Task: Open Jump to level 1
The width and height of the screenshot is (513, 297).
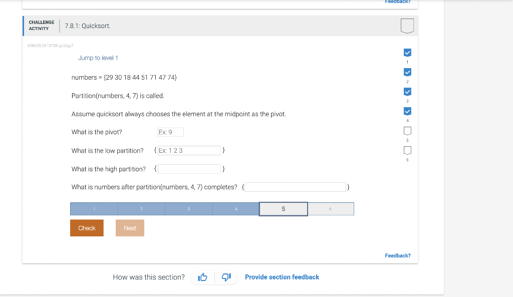Action: coord(98,58)
